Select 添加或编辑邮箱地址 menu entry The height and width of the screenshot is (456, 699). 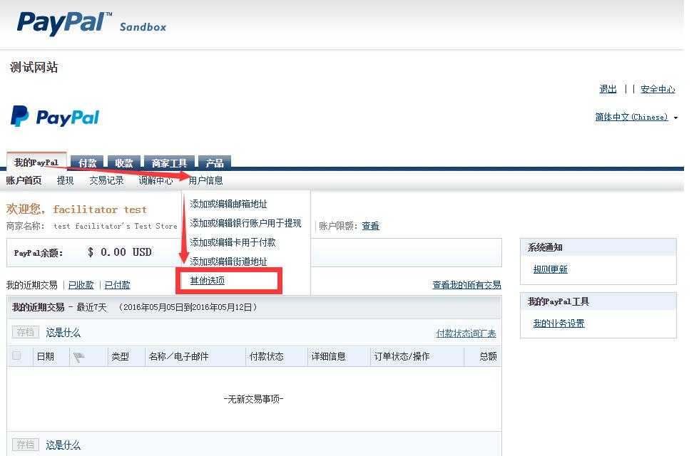(228, 204)
